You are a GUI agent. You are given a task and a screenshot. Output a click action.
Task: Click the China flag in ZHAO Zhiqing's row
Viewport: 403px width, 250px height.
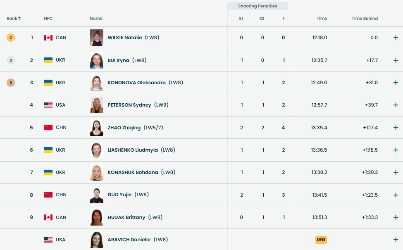[48, 127]
